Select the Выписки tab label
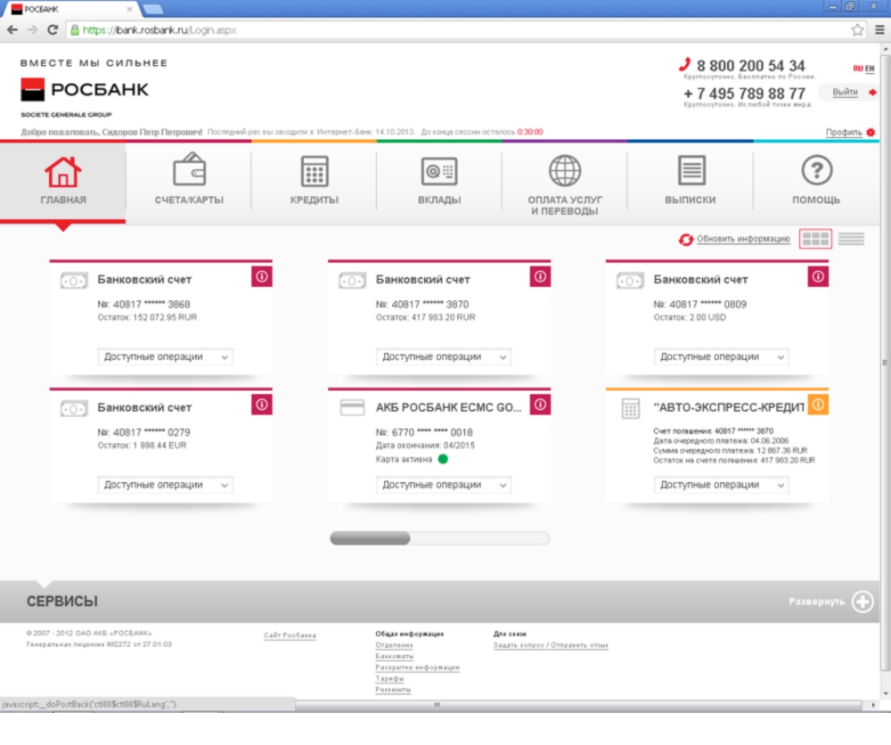This screenshot has width=891, height=745. [691, 200]
